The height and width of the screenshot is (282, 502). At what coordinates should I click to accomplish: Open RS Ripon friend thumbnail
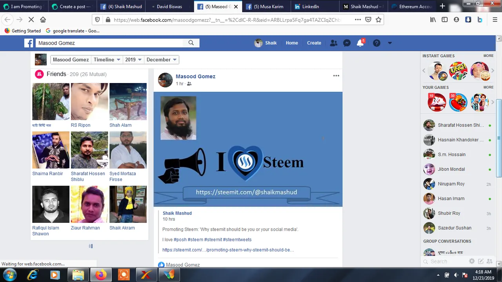tap(89, 101)
